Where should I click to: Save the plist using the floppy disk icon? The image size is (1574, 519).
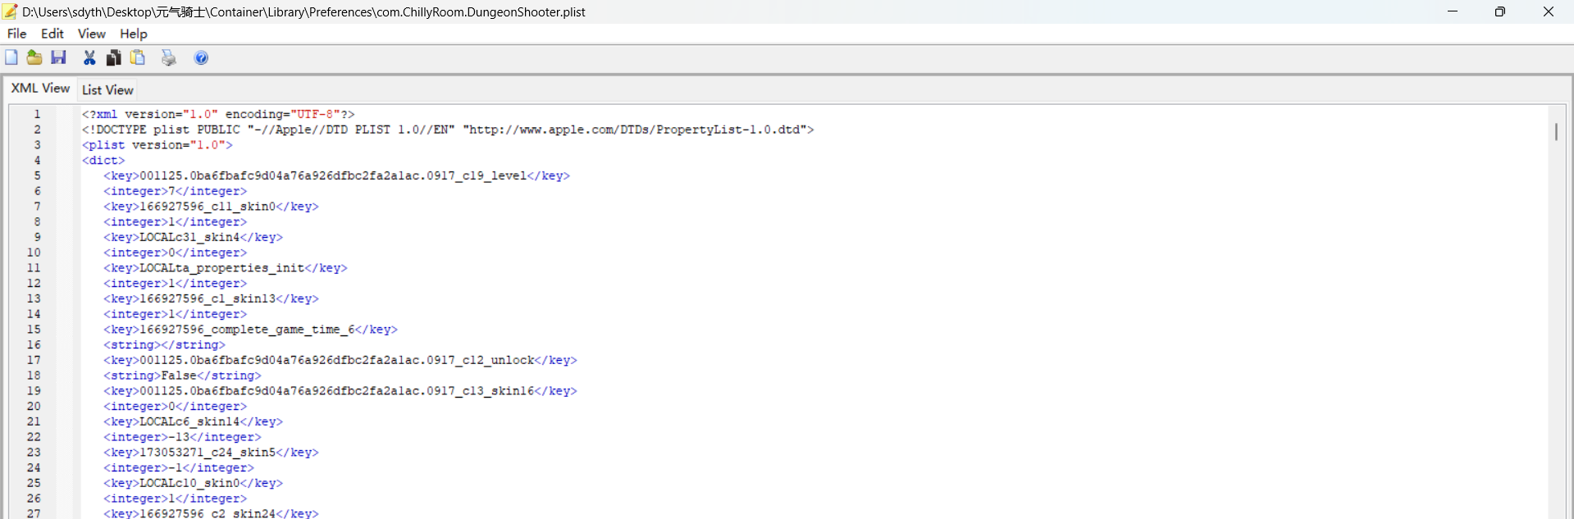pos(58,57)
